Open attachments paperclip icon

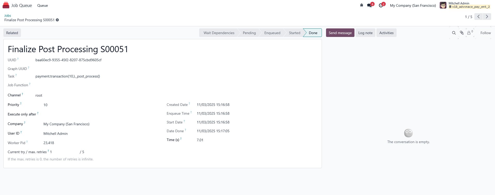click(x=462, y=33)
